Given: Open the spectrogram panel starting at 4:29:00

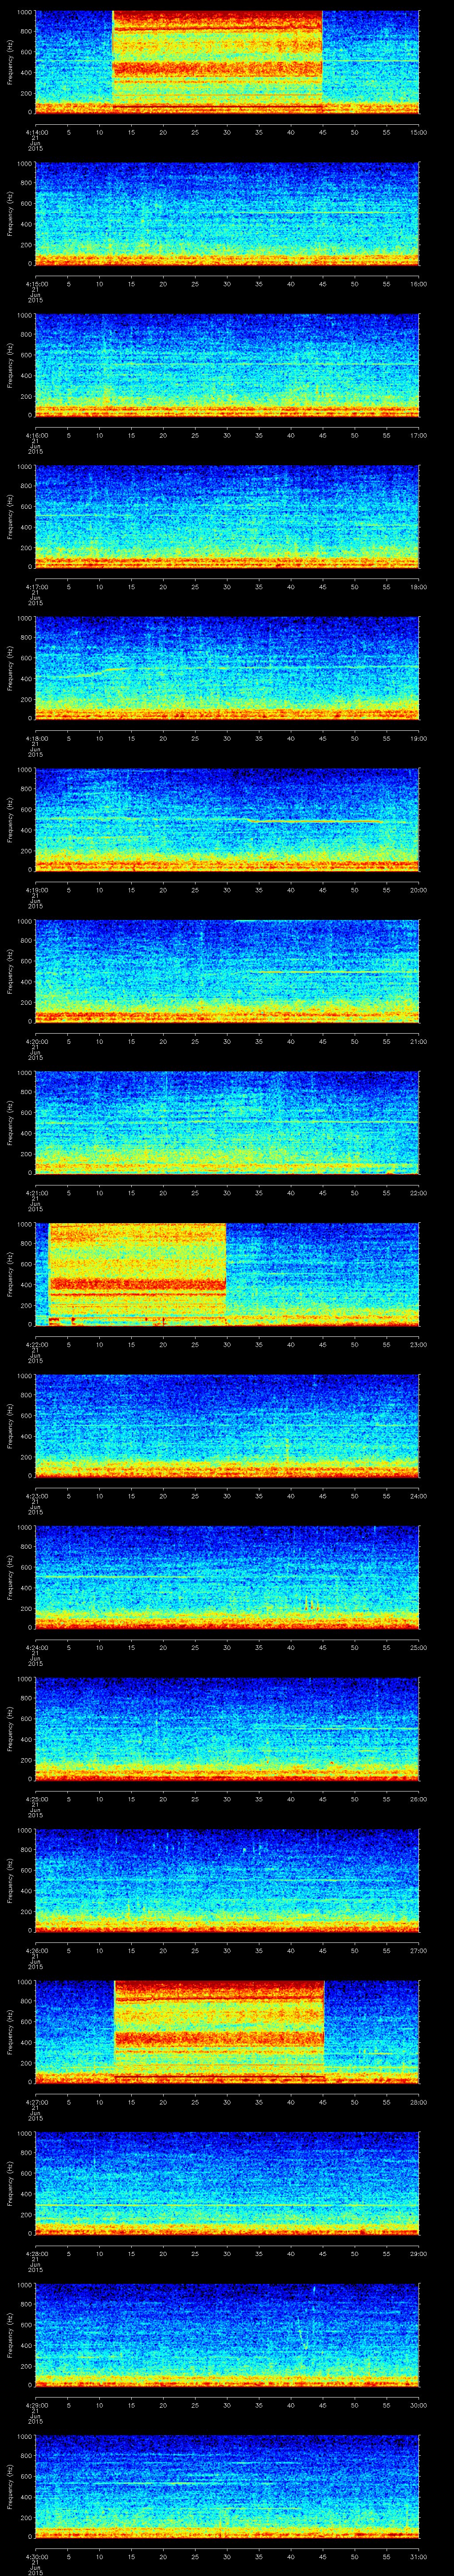Looking at the screenshot, I should [x=227, y=2334].
